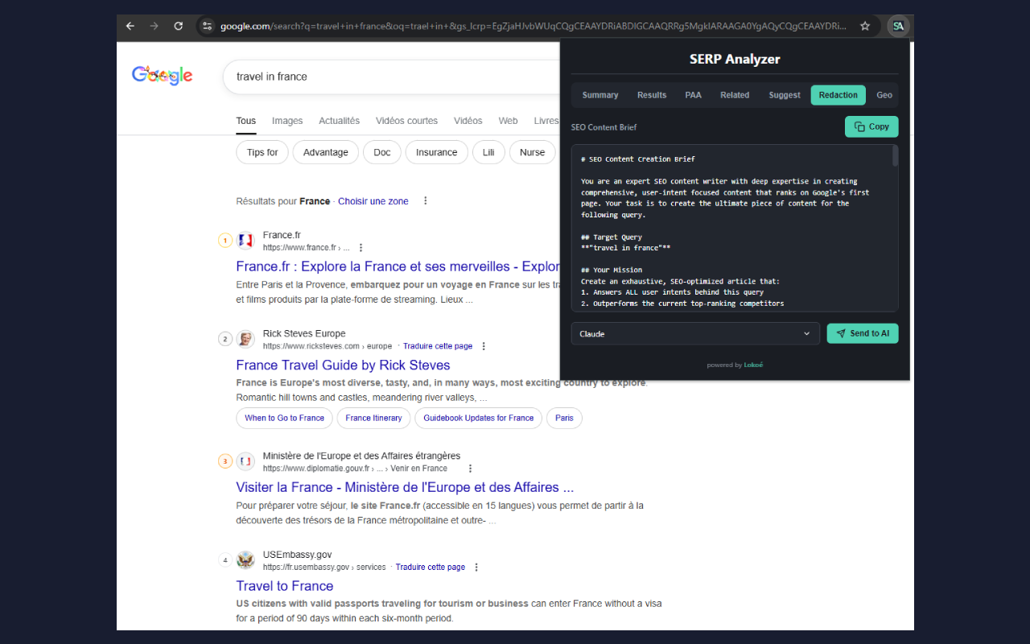
Task: Select the Redaction tab
Action: [838, 95]
